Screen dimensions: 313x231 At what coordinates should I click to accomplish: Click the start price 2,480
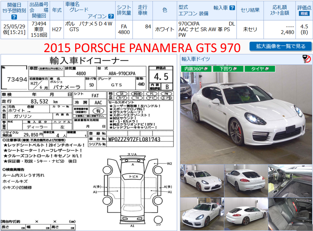[287, 32]
